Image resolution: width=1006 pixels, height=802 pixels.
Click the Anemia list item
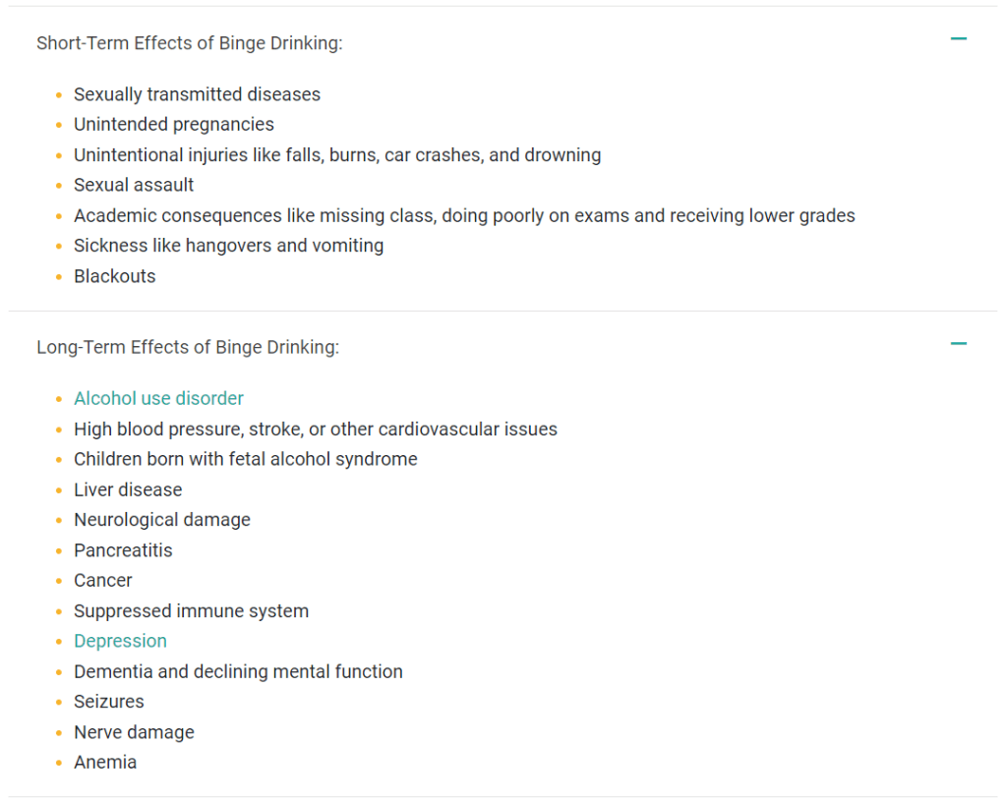[x=105, y=762]
